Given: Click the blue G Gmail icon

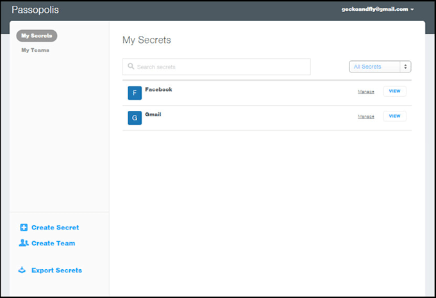Looking at the screenshot, I should (135, 118).
